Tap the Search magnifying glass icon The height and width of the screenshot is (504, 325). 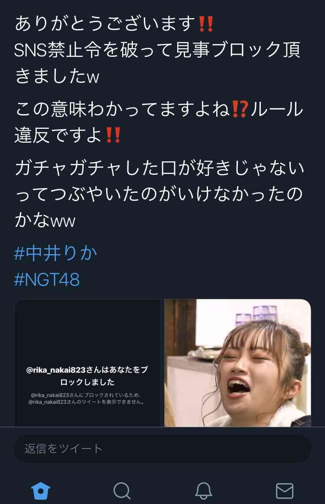[122, 491]
